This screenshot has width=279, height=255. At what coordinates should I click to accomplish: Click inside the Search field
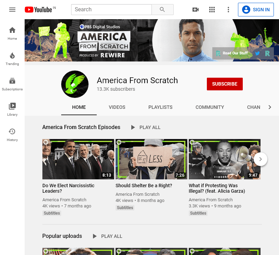[x=111, y=10]
